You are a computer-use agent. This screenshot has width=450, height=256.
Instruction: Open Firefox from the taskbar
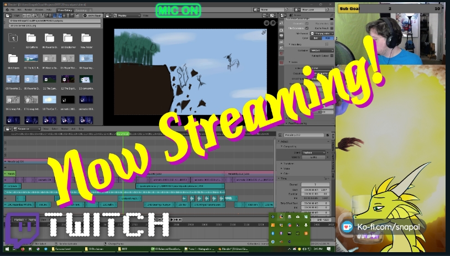(22, 249)
